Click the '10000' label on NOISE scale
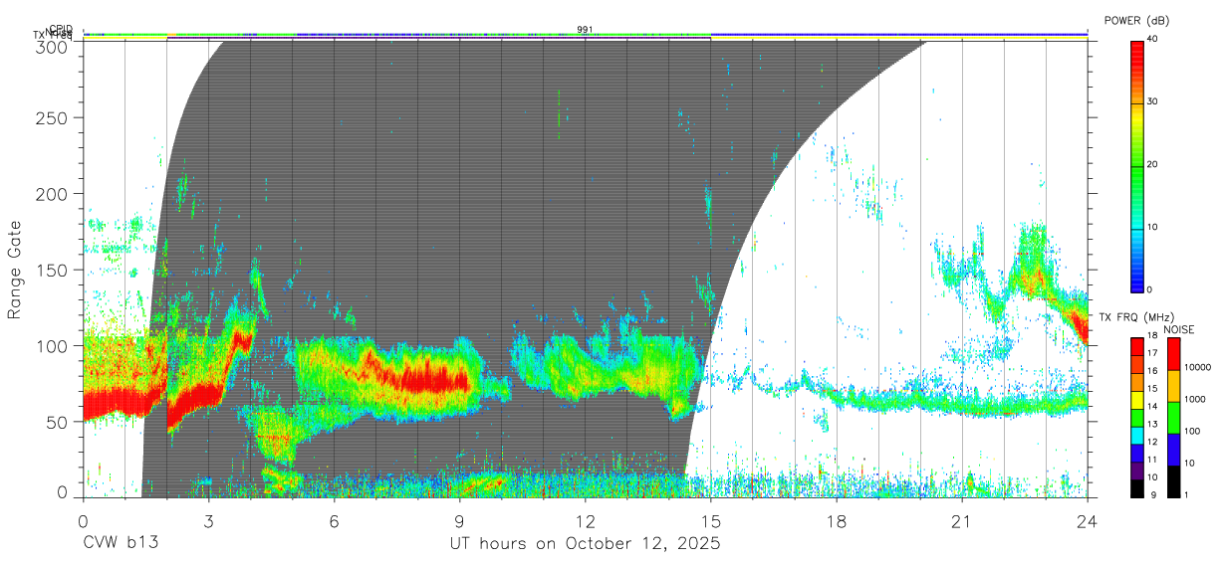Image resolution: width=1223 pixels, height=564 pixels. (x=1198, y=367)
